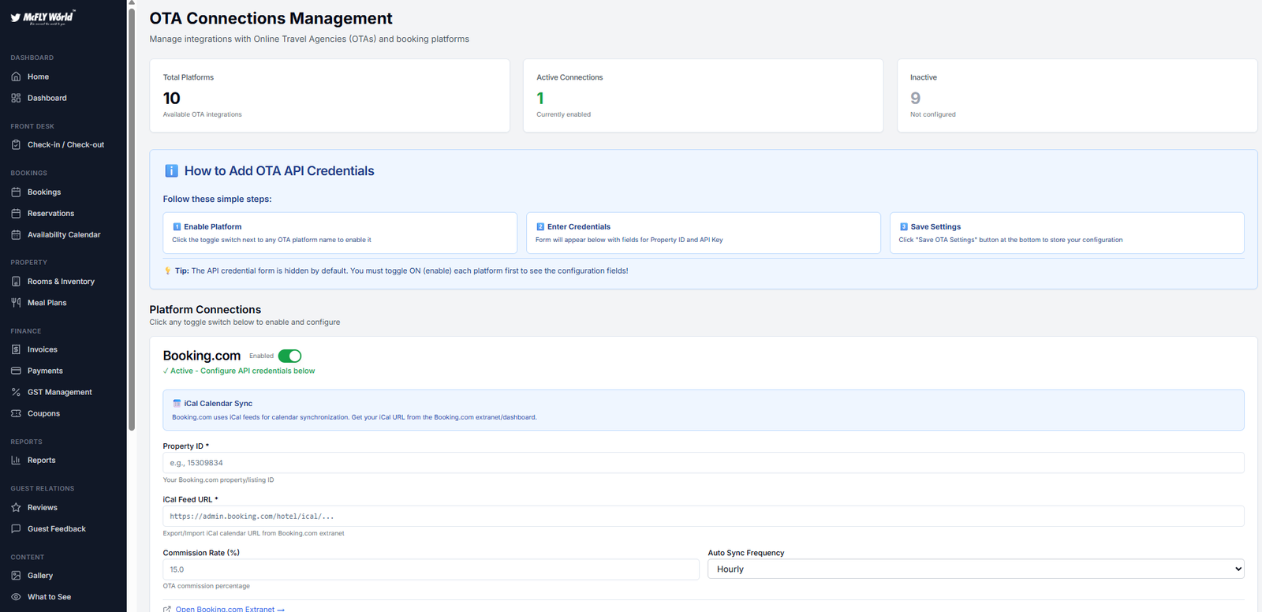Open the Auto Sync Frequency dropdown
This screenshot has height=612, width=1262.
[x=975, y=569]
